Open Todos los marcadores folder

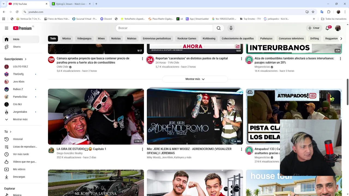[334, 19]
